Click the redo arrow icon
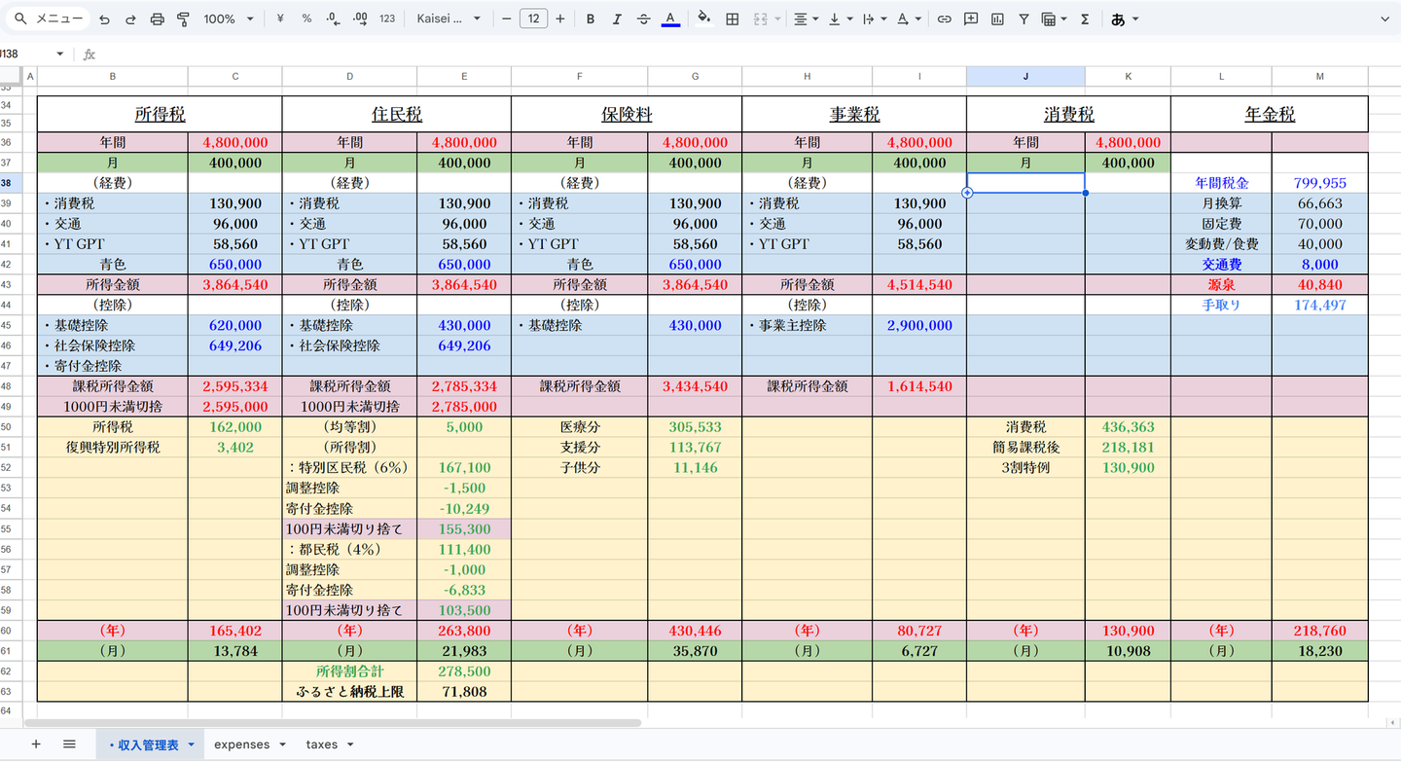Screen dimensions: 1401x762 [130, 18]
